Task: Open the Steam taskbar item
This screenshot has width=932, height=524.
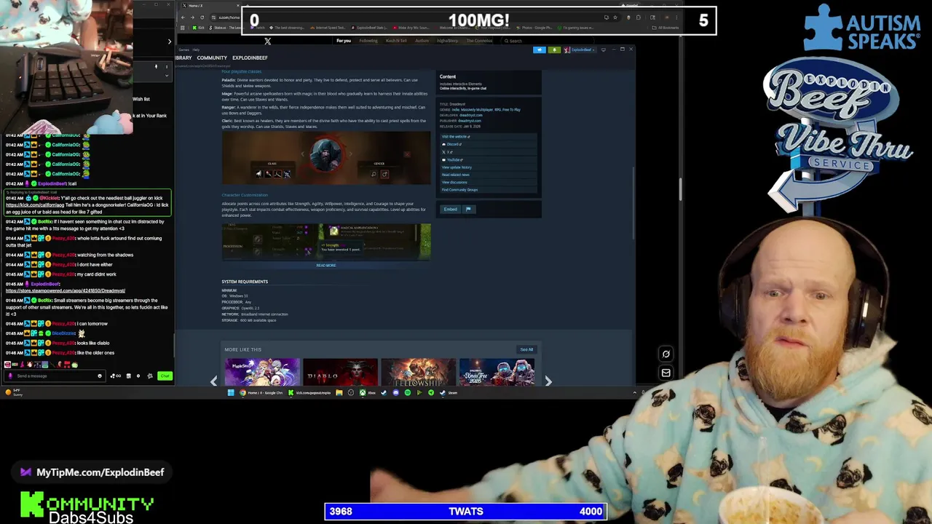Action: click(449, 392)
